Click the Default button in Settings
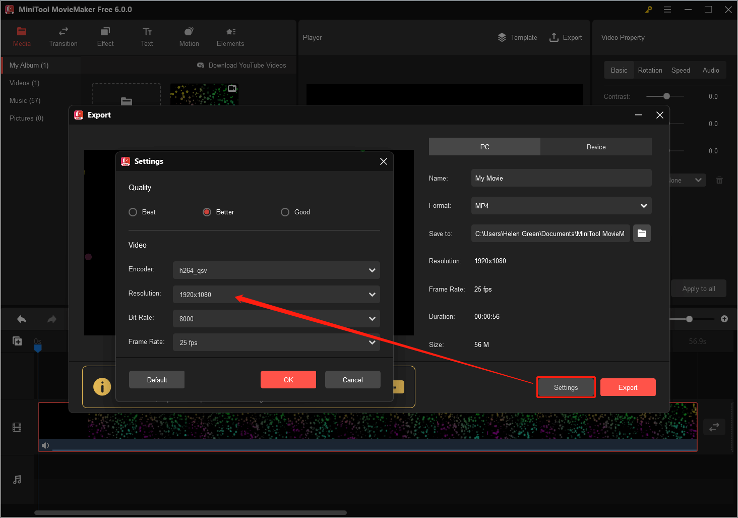Viewport: 738px width, 518px height. tap(156, 379)
